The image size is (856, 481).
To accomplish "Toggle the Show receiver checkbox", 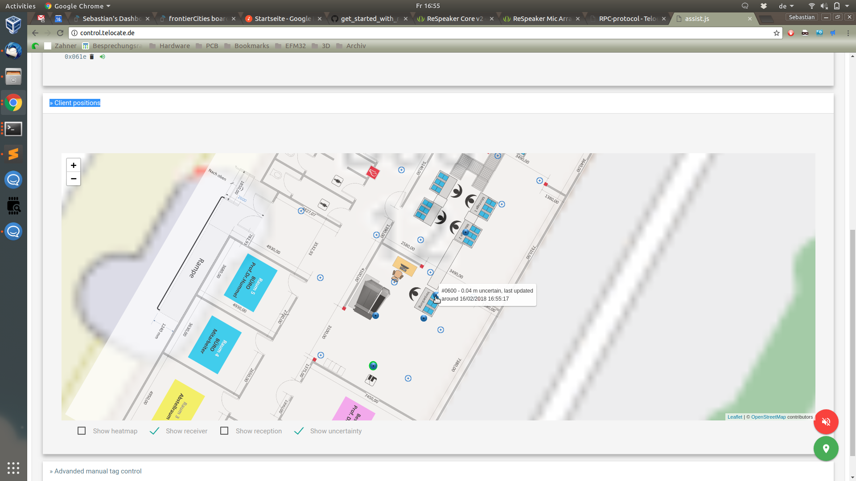I will click(x=154, y=431).
